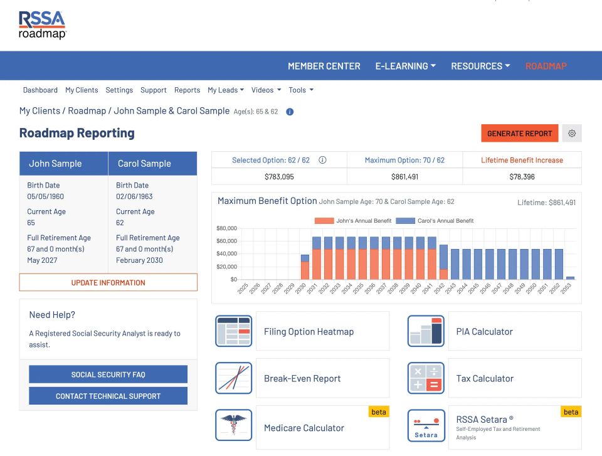Viewport: 602px width, 456px height.
Task: Open the Tools dropdown menu
Action: point(300,90)
